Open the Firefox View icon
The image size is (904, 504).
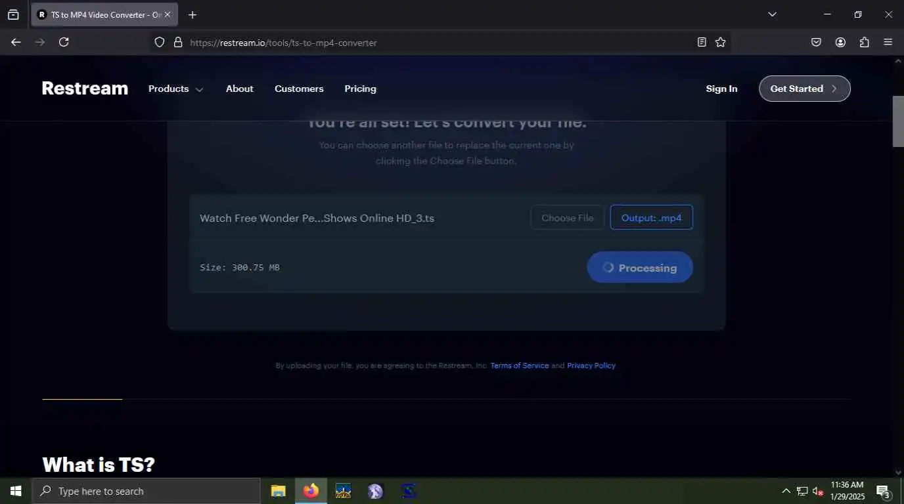click(13, 14)
